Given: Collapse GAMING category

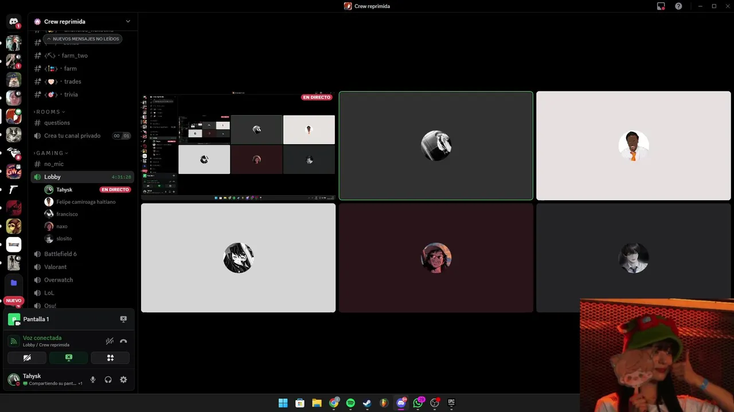Looking at the screenshot, I should pos(51,153).
